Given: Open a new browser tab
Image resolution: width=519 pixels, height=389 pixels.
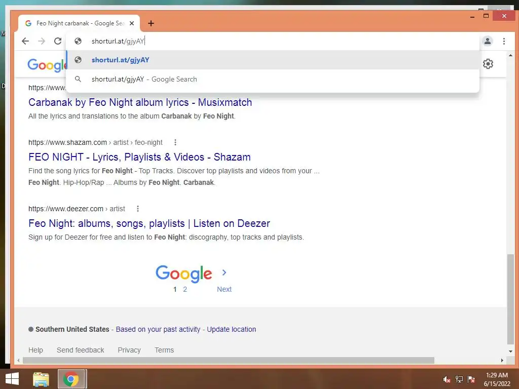Looking at the screenshot, I should tap(151, 23).
